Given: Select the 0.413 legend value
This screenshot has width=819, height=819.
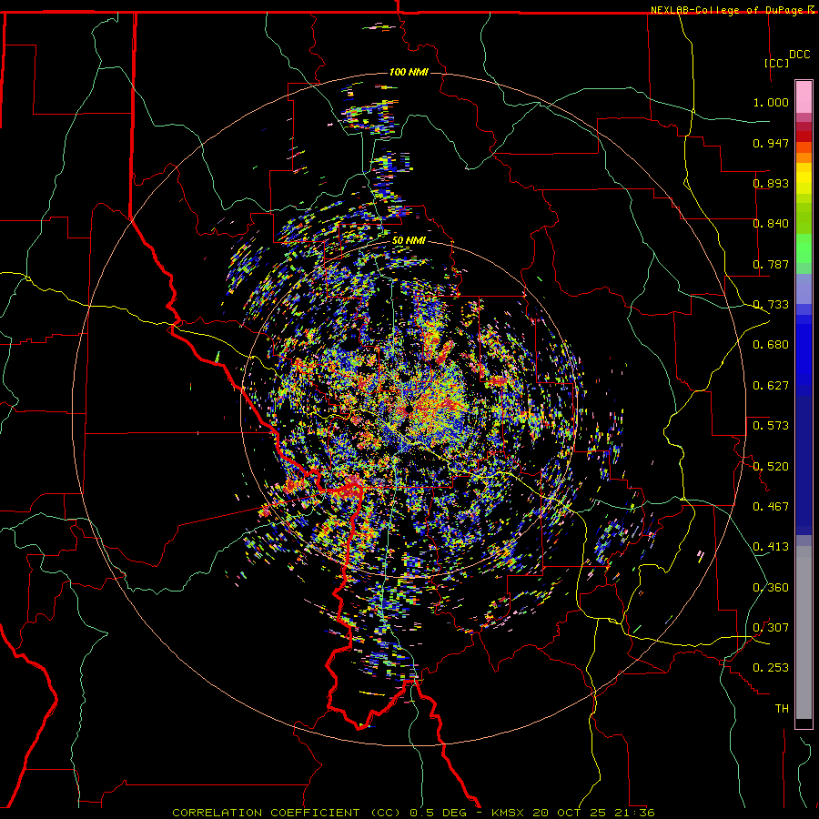Looking at the screenshot, I should pyautogui.click(x=771, y=547).
